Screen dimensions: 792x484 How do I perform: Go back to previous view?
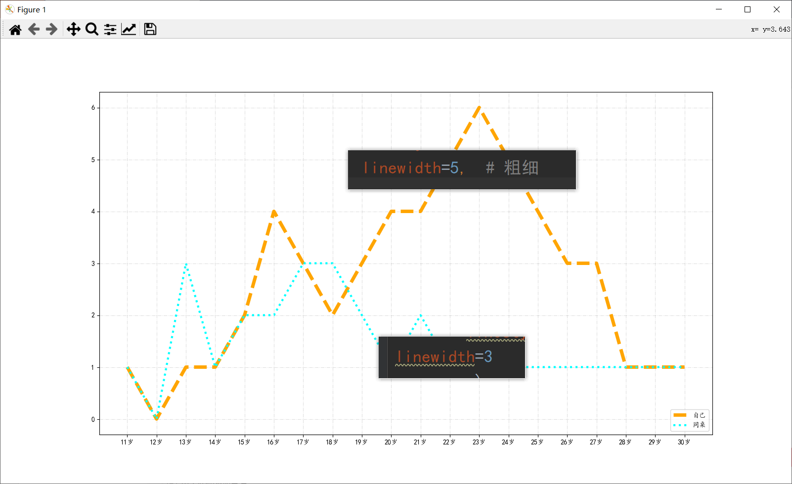tap(34, 30)
